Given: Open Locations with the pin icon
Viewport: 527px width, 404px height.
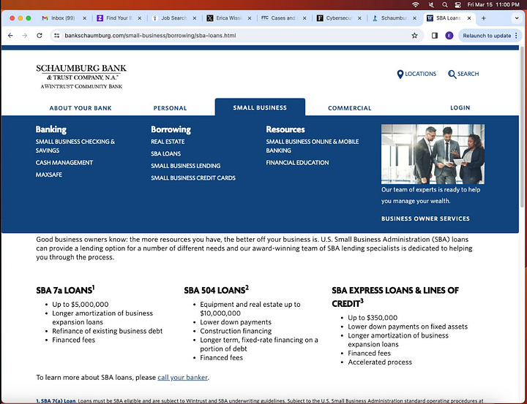Looking at the screenshot, I should (x=416, y=74).
